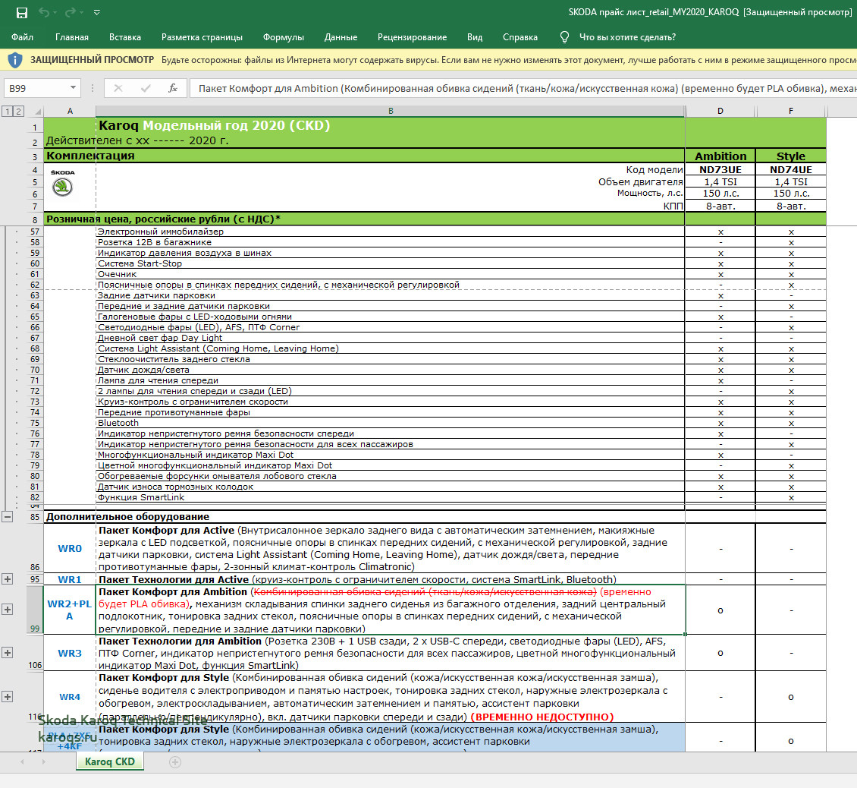The width and height of the screenshot is (857, 788).
Task: Select column A header
Action: [x=70, y=111]
